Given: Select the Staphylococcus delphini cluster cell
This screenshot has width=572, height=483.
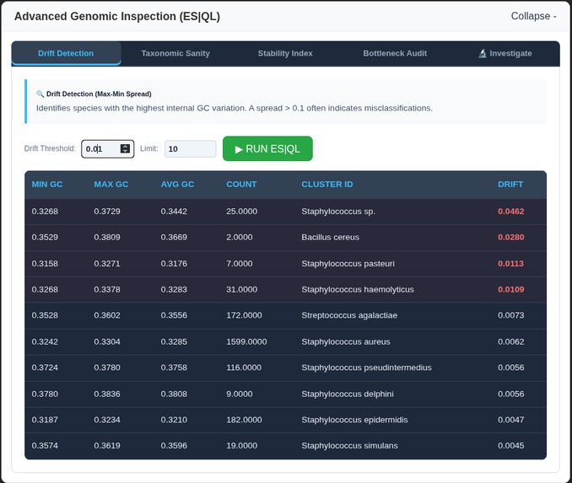Looking at the screenshot, I should tap(348, 394).
